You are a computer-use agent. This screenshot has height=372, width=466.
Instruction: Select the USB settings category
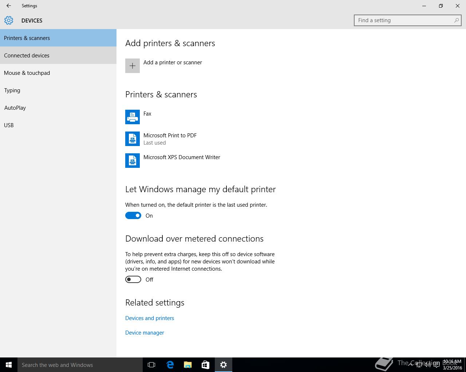pos(9,125)
